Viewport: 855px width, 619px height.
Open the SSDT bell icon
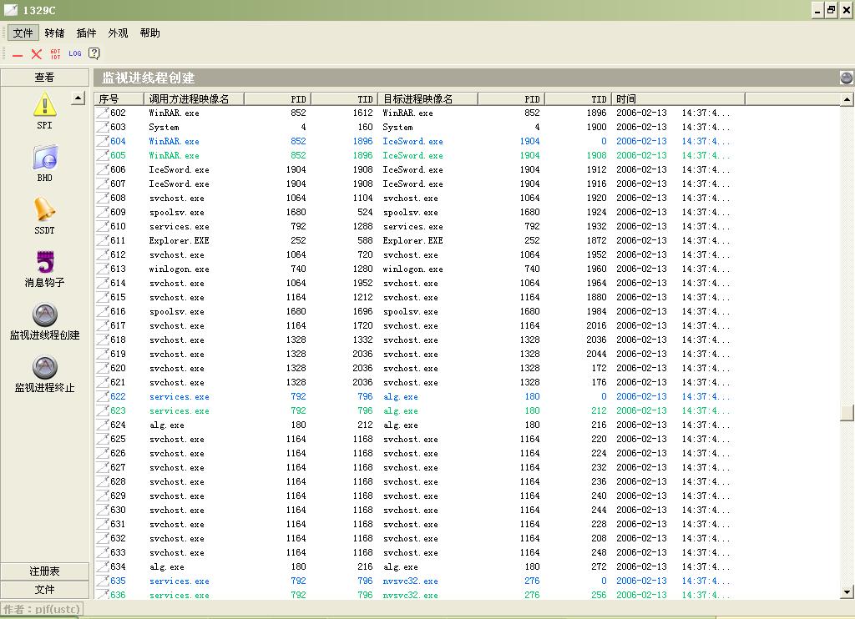[x=44, y=210]
